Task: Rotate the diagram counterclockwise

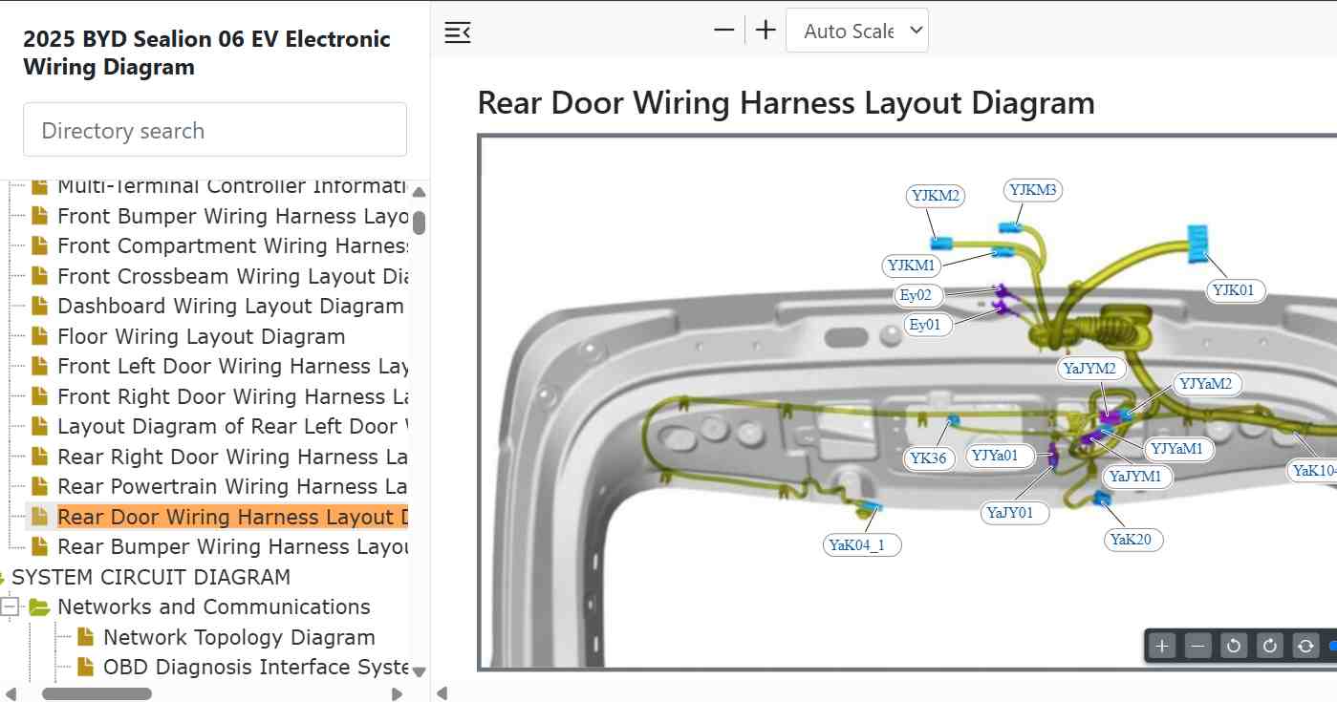Action: (x=1234, y=646)
